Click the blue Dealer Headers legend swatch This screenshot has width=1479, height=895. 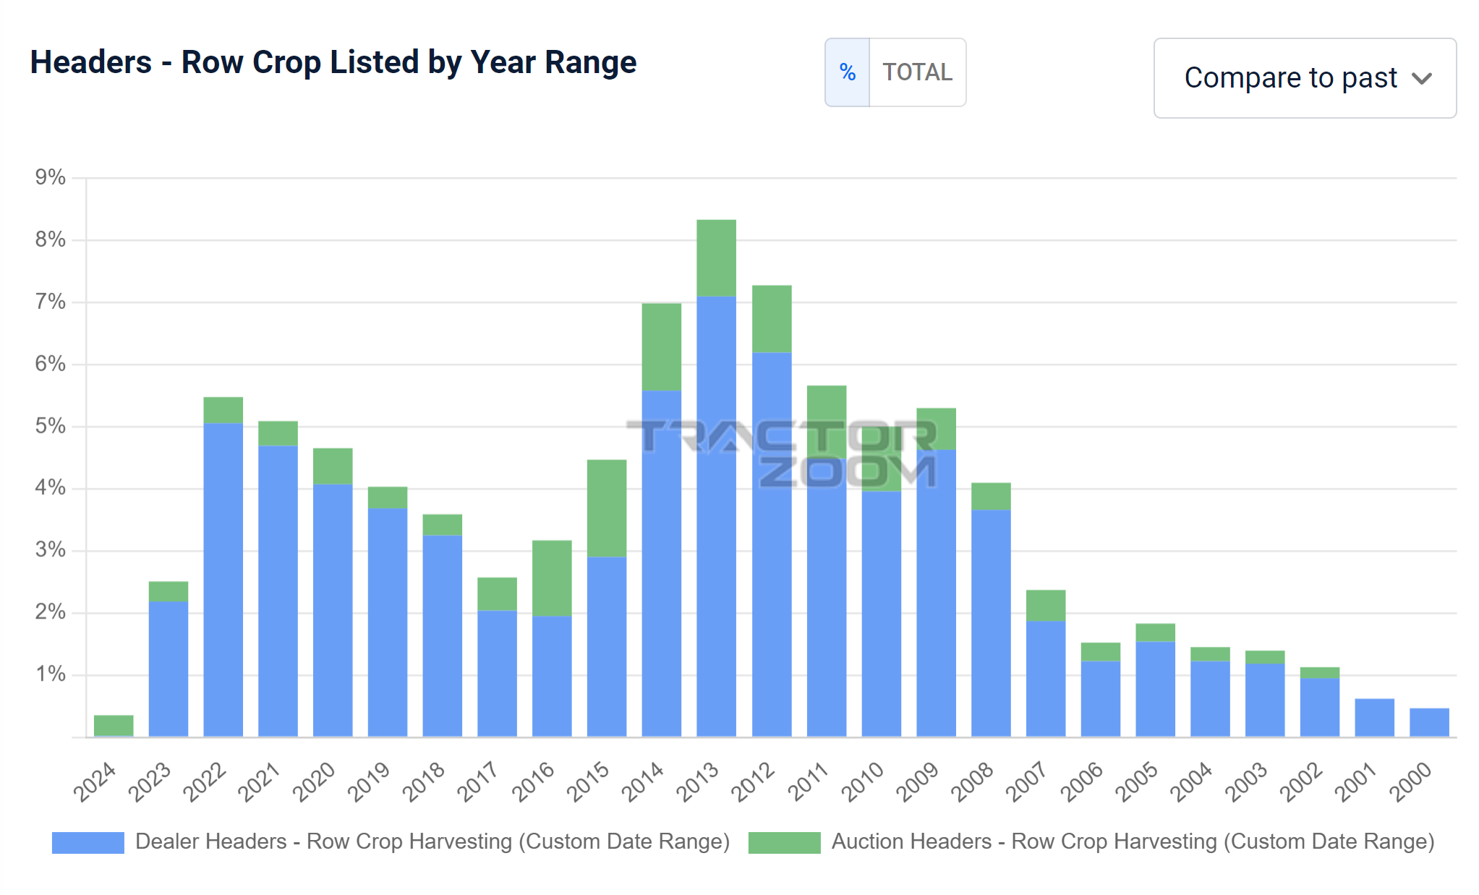(x=88, y=842)
